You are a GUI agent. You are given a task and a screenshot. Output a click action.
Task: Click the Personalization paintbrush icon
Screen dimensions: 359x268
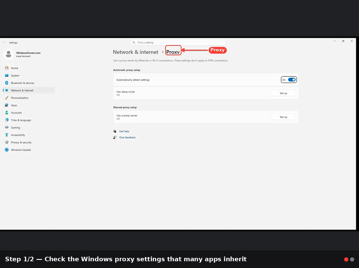pyautogui.click(x=7, y=98)
